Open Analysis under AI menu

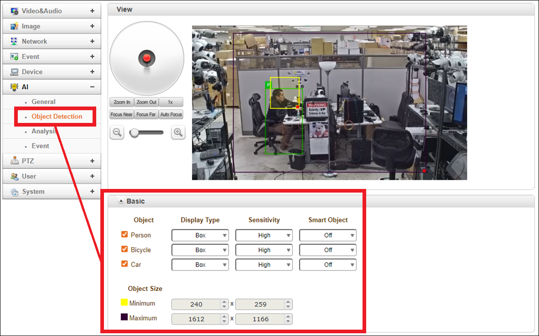point(44,131)
